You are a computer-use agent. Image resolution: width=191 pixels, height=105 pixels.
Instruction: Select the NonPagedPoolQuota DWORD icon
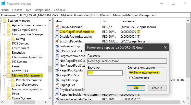pos(57,61)
